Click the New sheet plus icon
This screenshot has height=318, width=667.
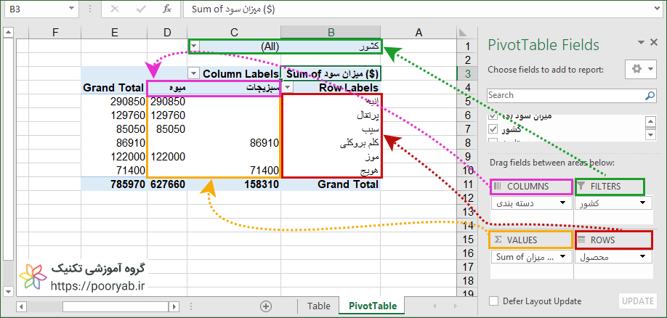coord(266,306)
